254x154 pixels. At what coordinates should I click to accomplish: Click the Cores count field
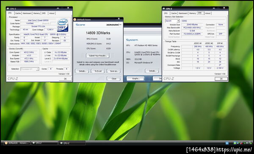[x=50, y=69]
